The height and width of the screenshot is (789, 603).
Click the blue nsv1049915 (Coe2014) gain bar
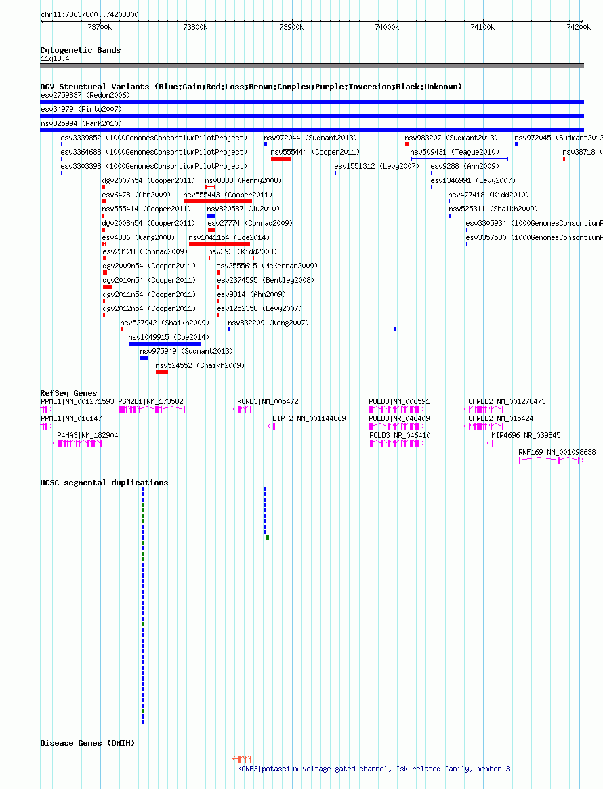(165, 344)
